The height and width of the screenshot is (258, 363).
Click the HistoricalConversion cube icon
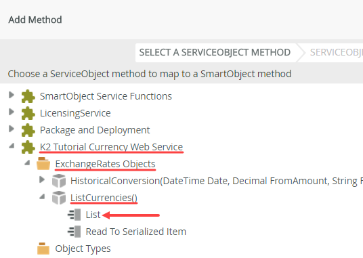[x=59, y=181]
